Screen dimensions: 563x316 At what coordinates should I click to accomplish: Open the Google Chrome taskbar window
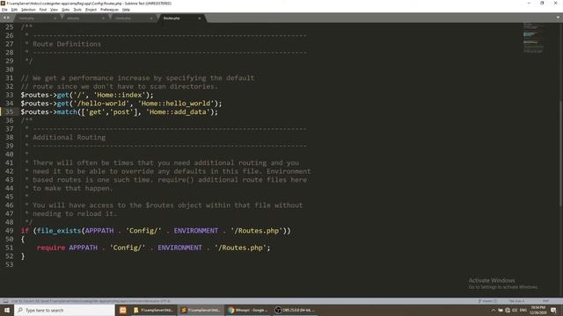click(248, 310)
